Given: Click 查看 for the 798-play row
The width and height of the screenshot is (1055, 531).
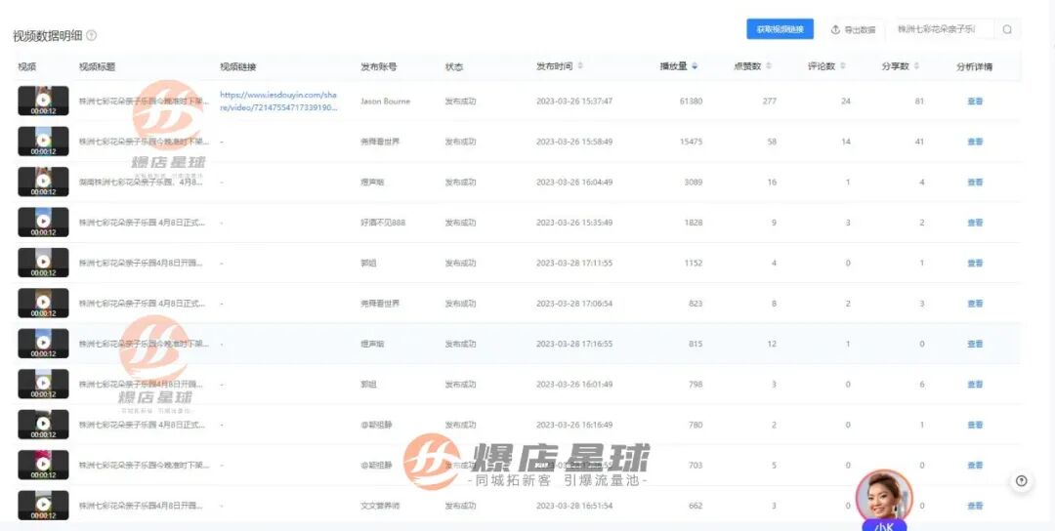Looking at the screenshot, I should coord(975,384).
